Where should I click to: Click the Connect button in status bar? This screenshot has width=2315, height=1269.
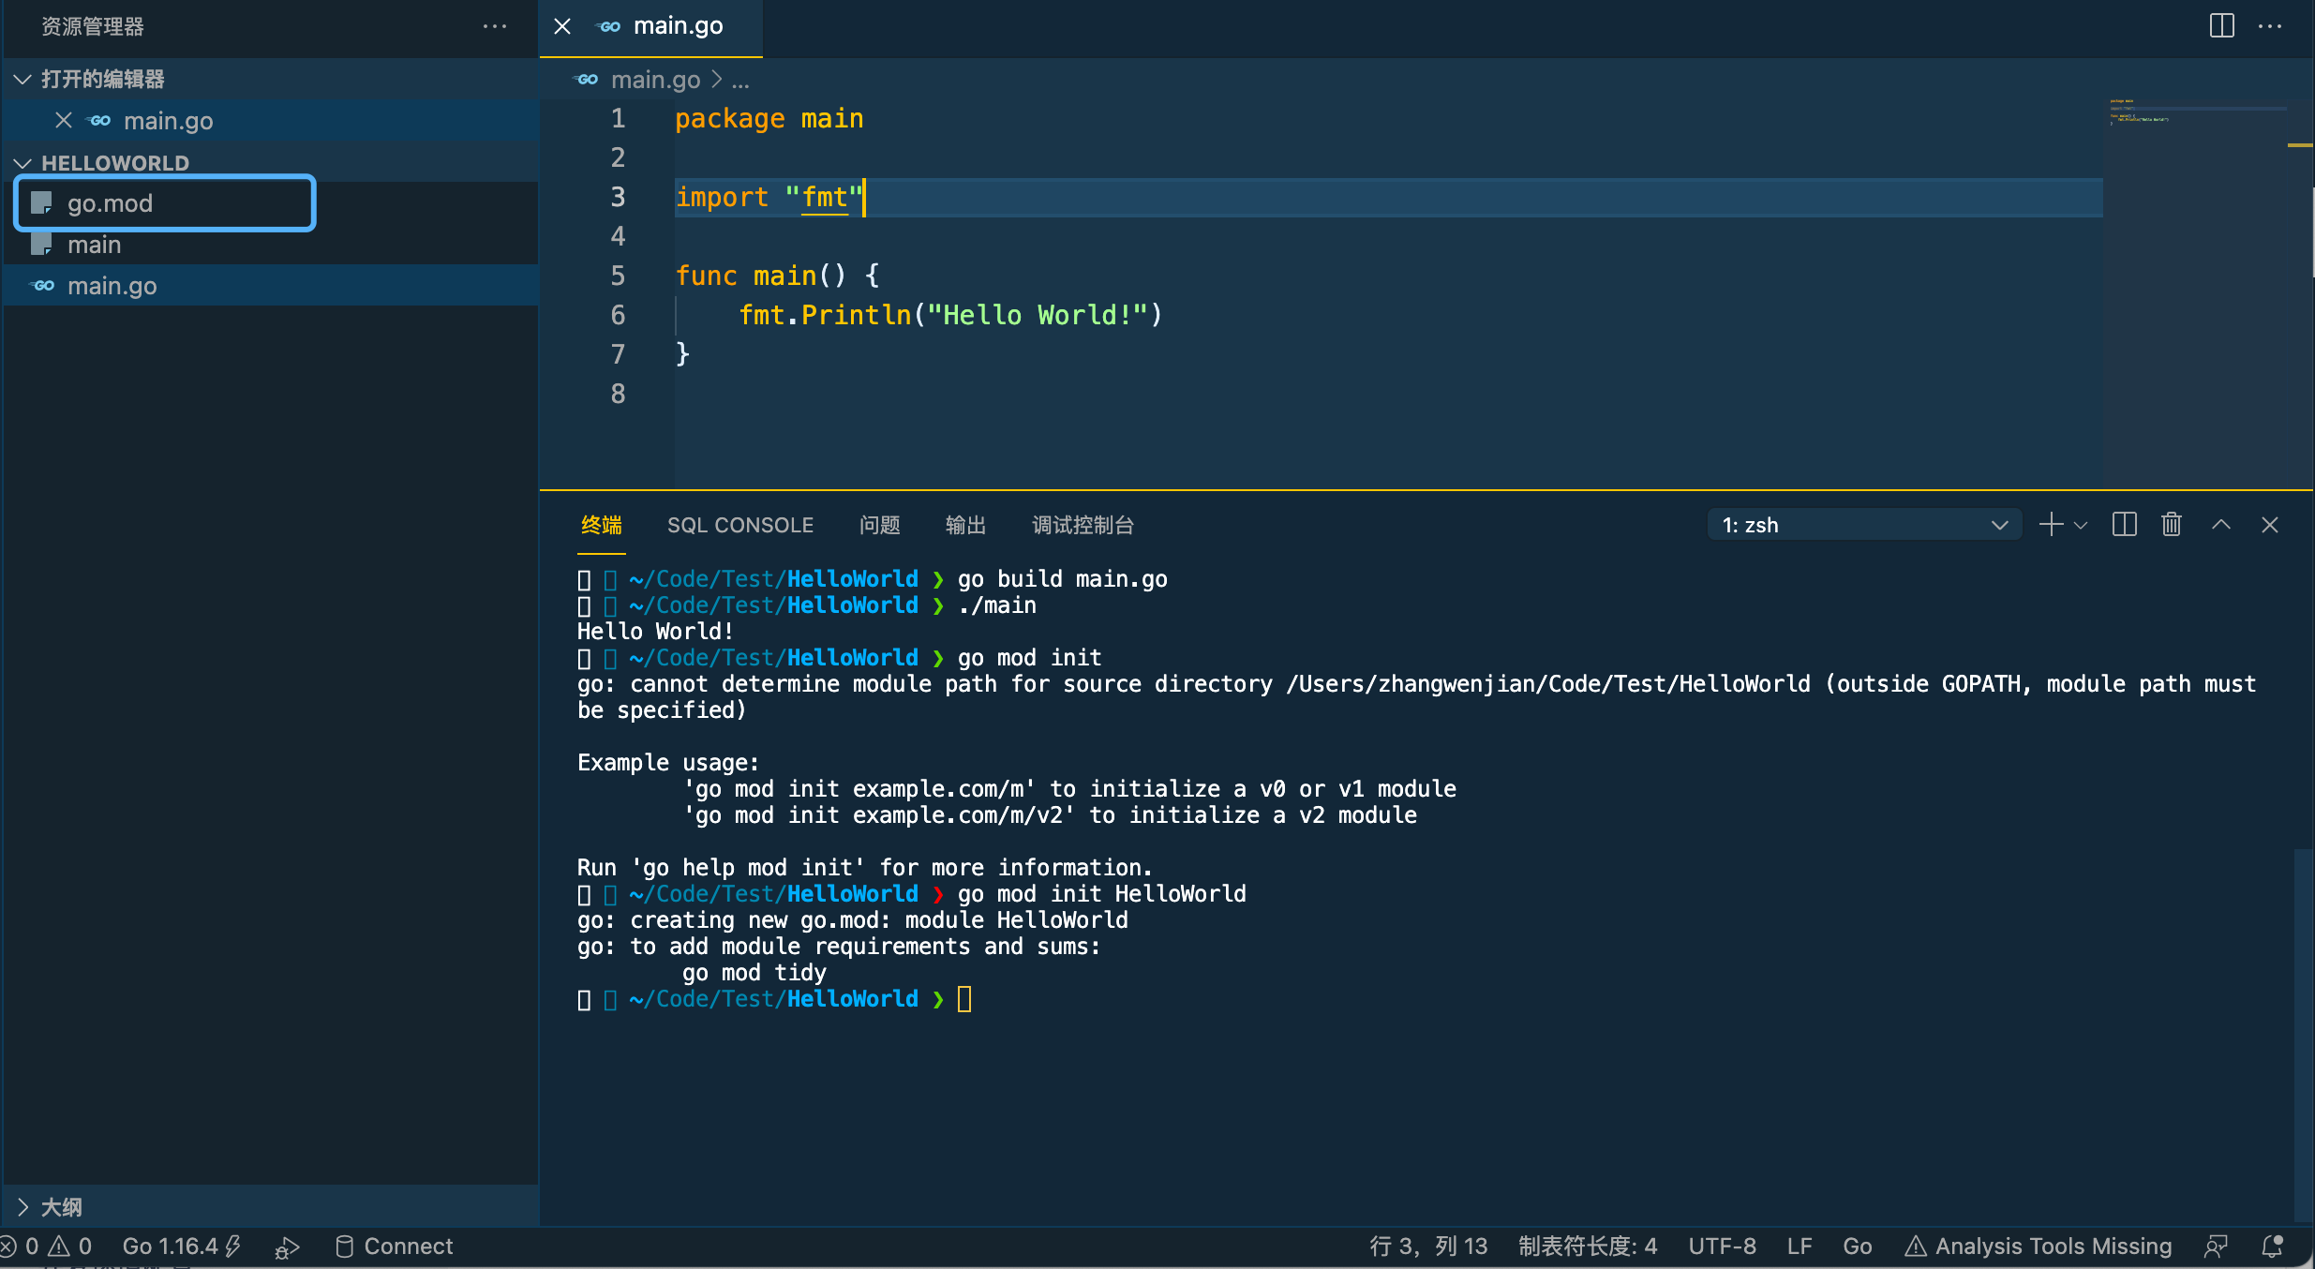pos(395,1247)
